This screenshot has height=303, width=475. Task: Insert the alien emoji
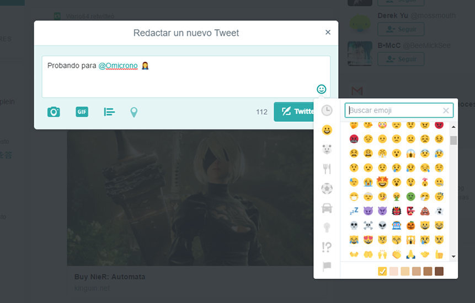[382, 225]
